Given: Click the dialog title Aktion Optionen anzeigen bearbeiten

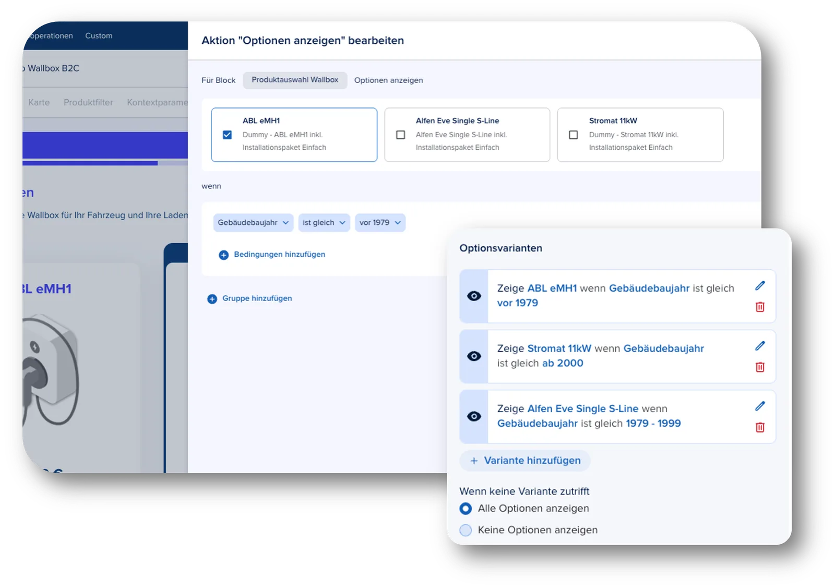Looking at the screenshot, I should tap(303, 41).
